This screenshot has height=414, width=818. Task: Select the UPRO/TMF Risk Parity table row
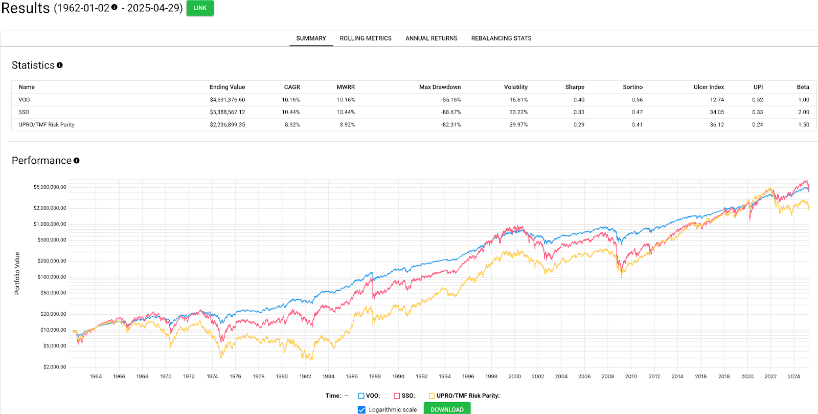(47, 124)
